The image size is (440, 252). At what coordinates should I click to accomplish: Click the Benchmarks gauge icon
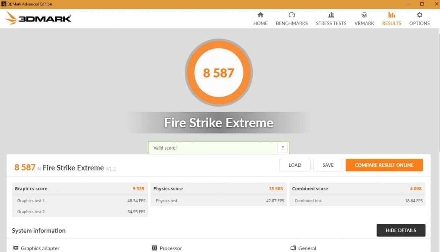(x=292, y=15)
